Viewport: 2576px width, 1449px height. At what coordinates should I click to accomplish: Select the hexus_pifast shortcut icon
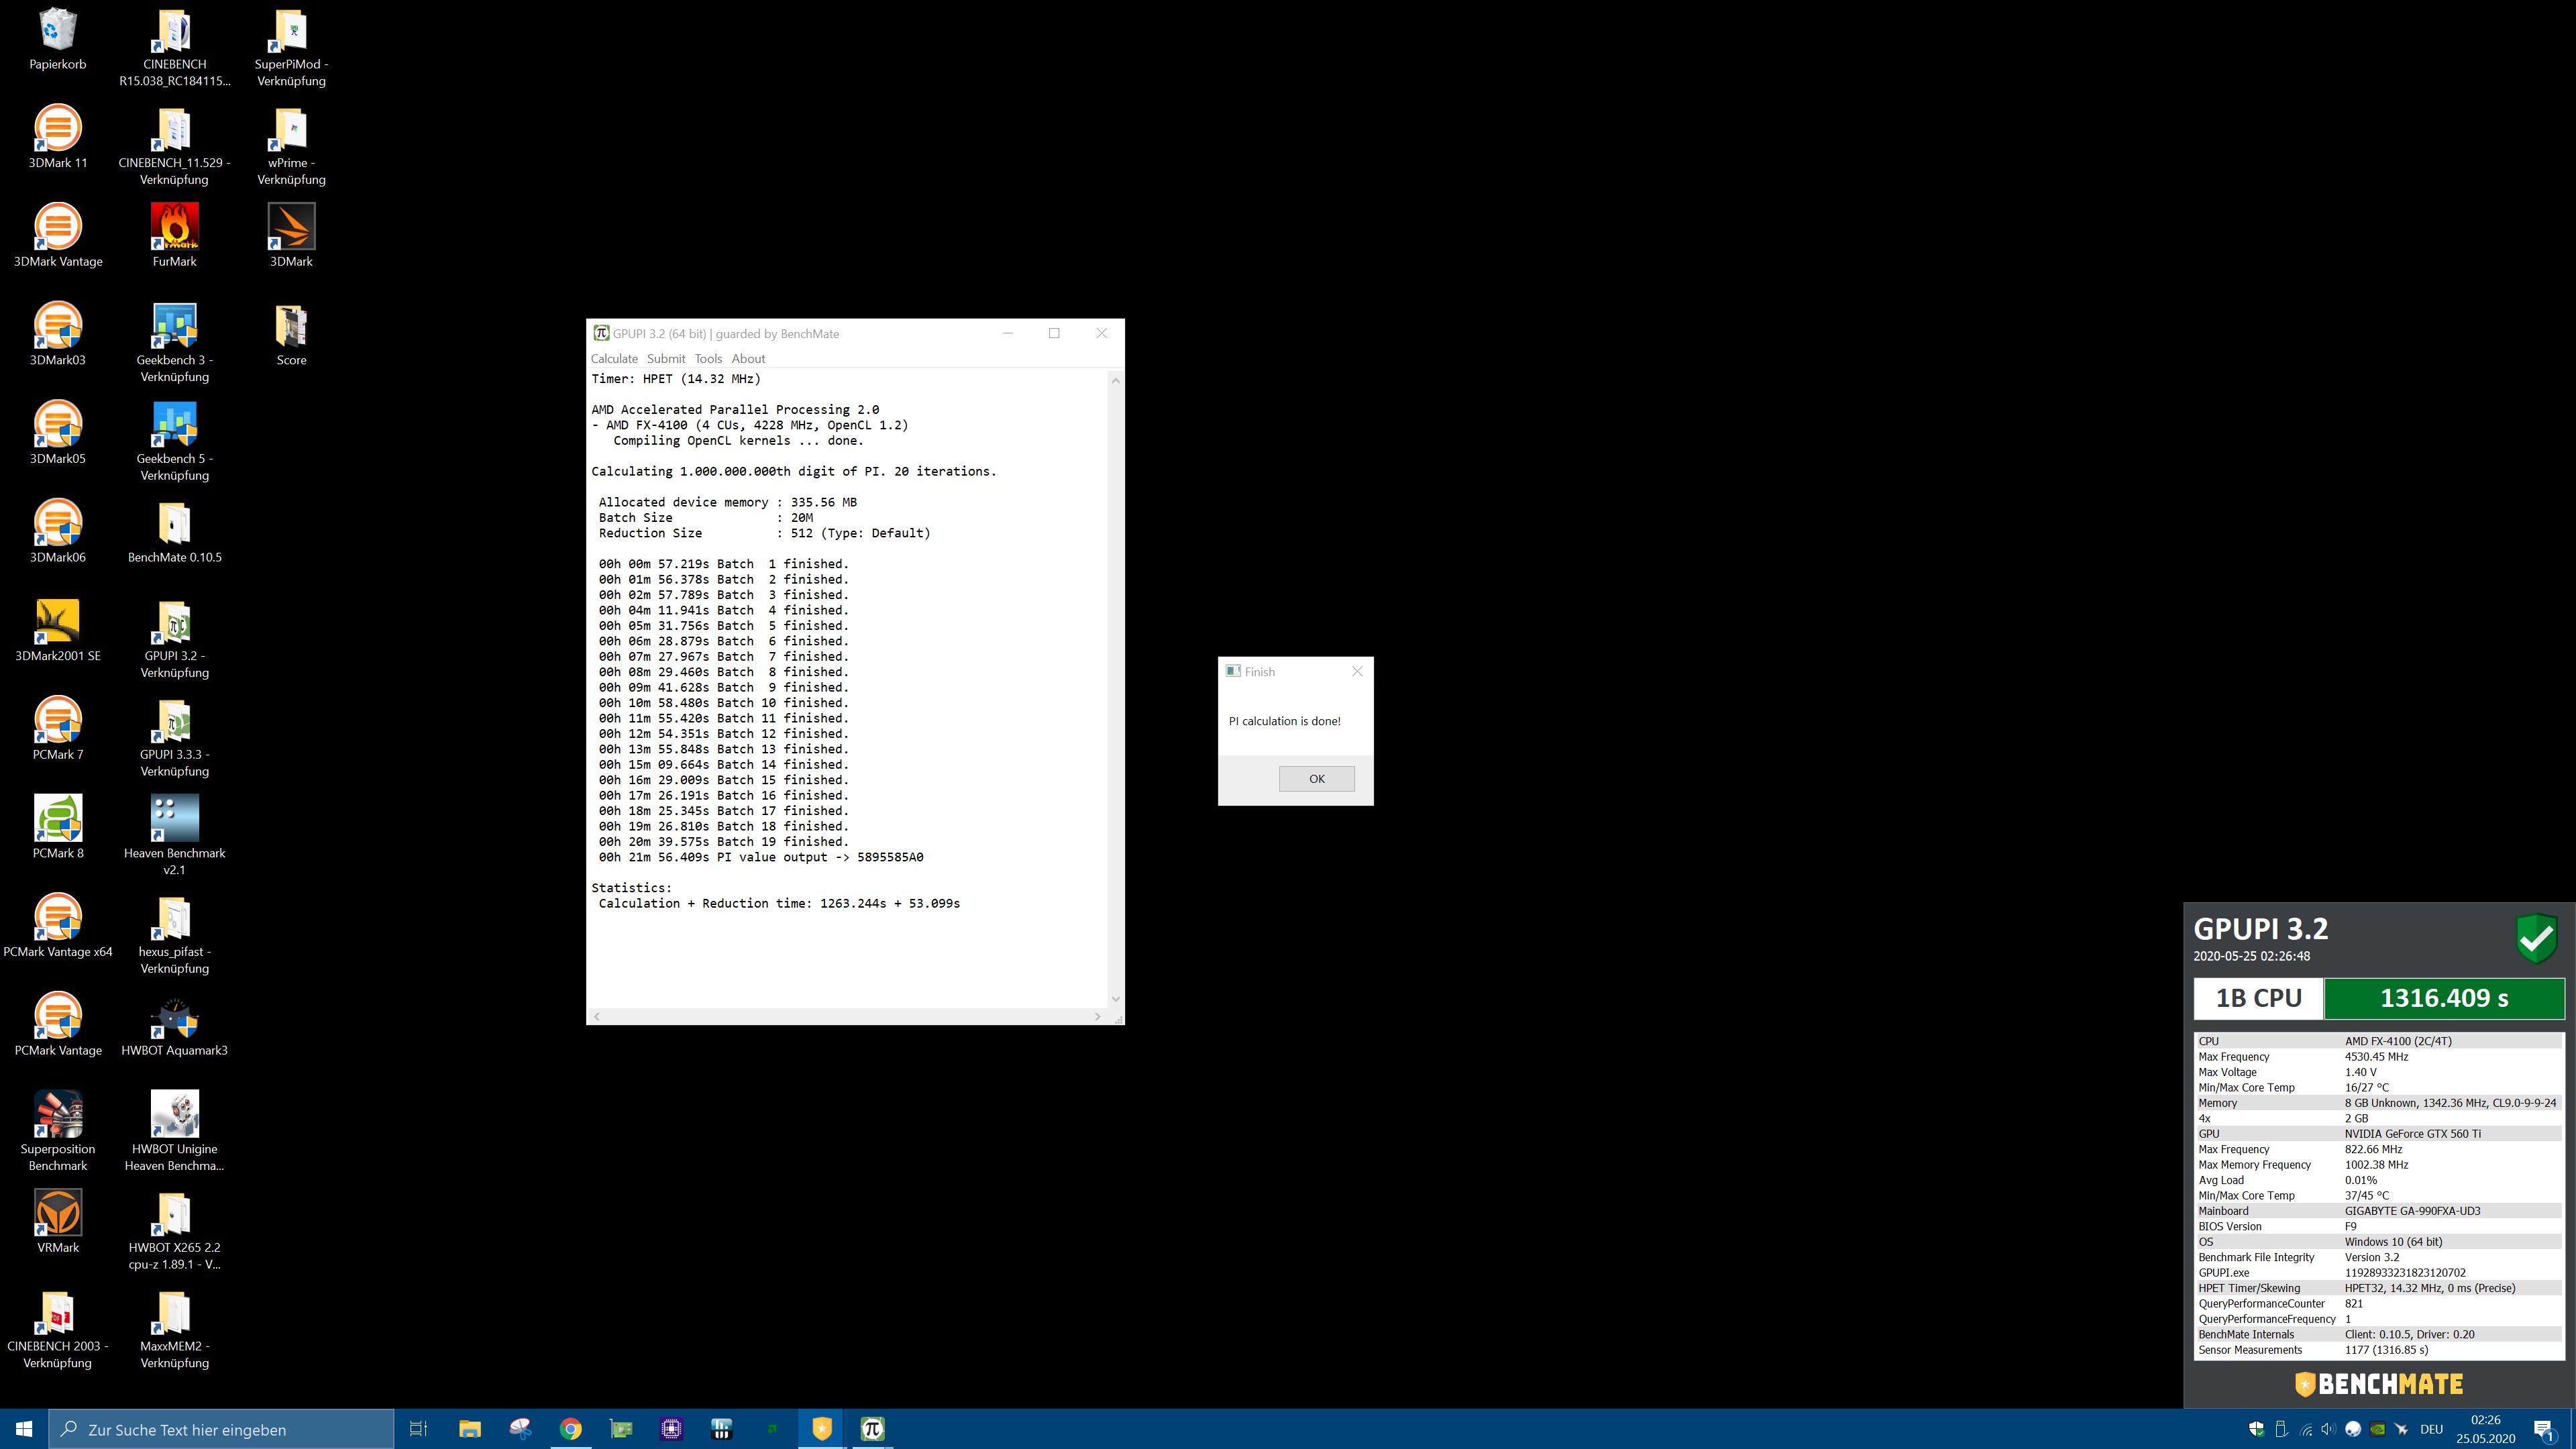pos(175,935)
